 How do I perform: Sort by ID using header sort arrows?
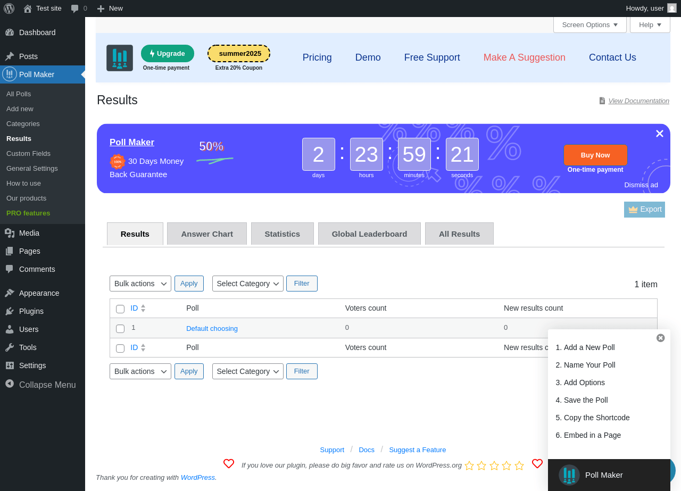pyautogui.click(x=143, y=308)
